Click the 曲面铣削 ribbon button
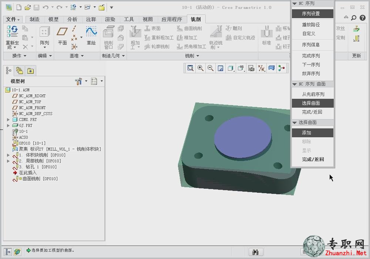Screen dimensions: 370x259 (189, 28)
